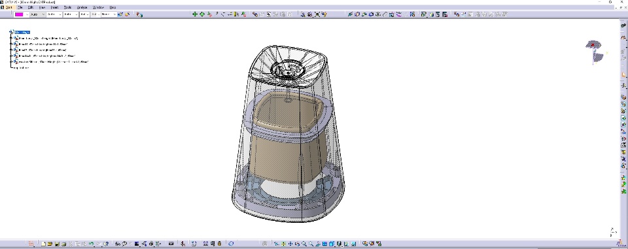The height and width of the screenshot is (249, 628).
Task: Open the Start menu
Action: tap(9, 7)
